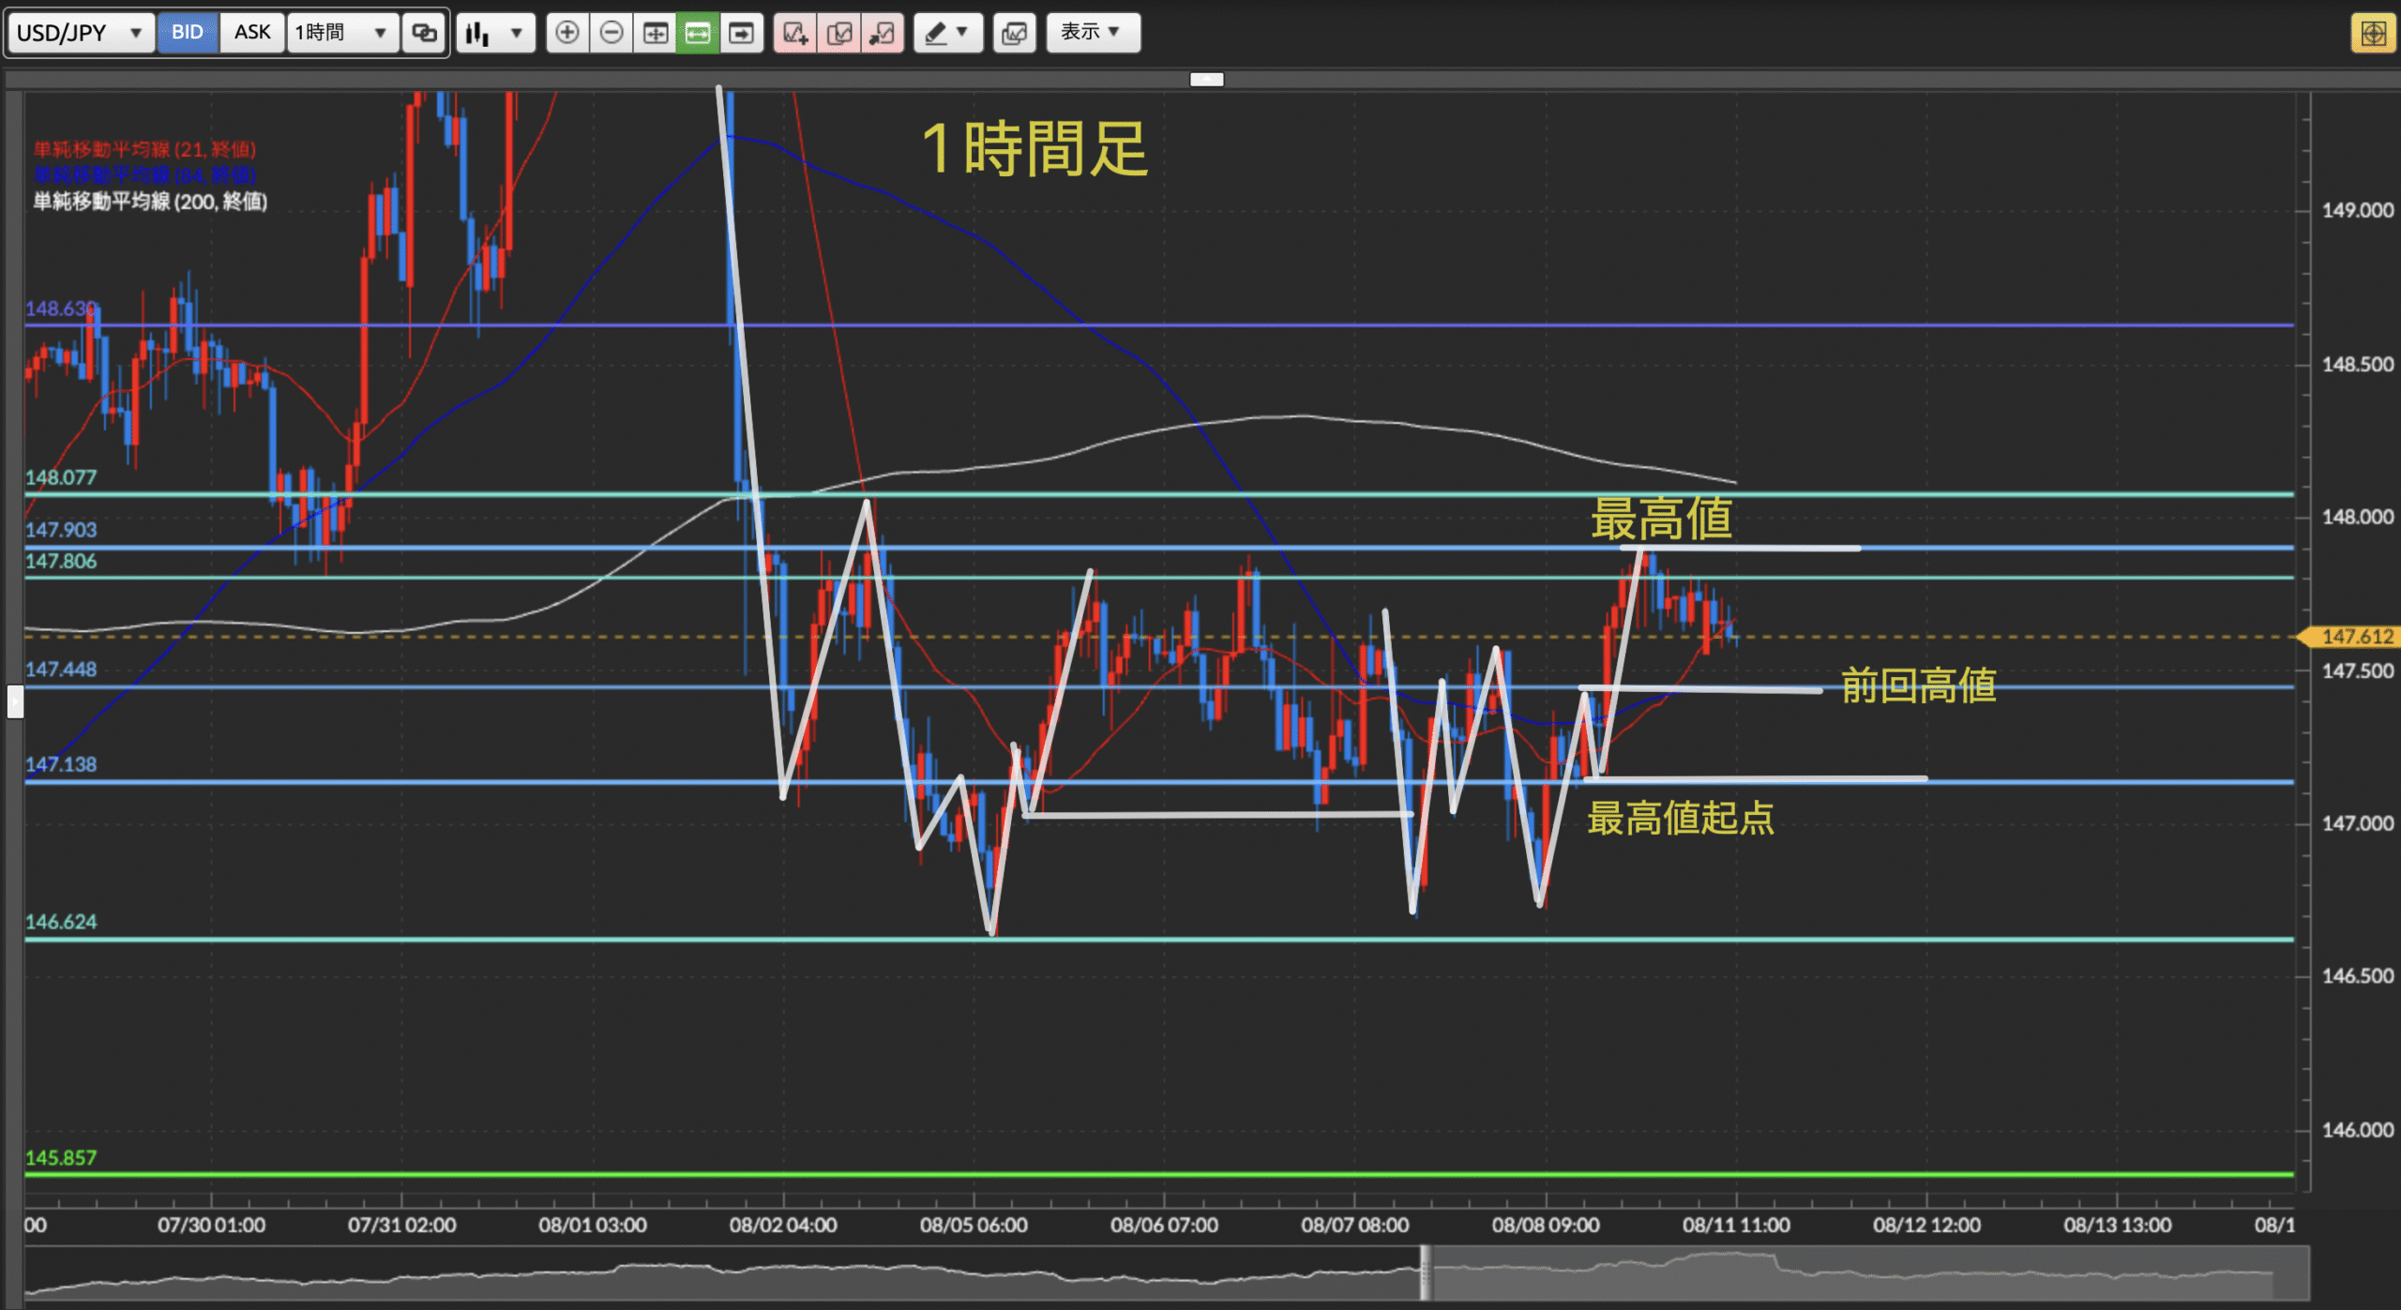This screenshot has width=2401, height=1310.
Task: Click the 147.138 horizontal line label
Action: tap(61, 764)
